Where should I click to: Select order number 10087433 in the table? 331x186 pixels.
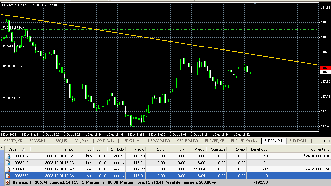point(21,169)
